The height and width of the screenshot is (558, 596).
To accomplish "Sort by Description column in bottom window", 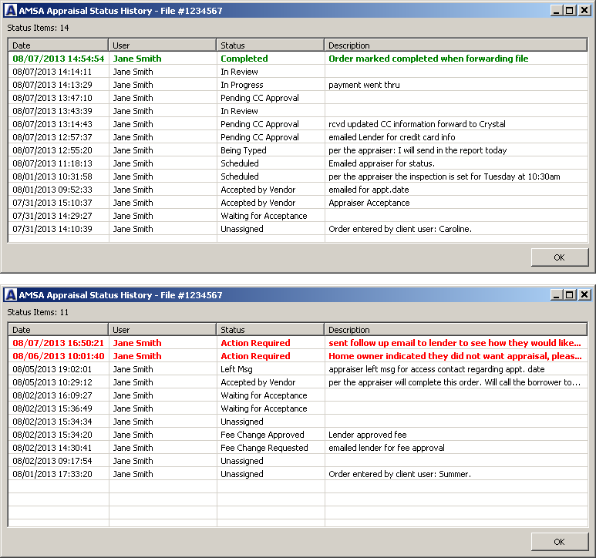I will pyautogui.click(x=456, y=330).
